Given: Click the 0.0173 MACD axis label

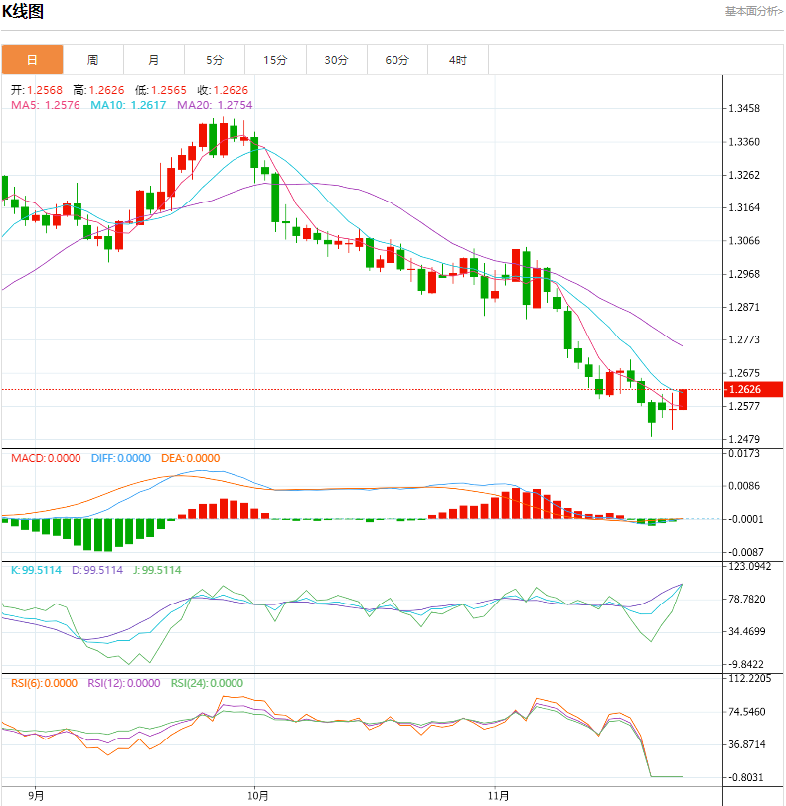Looking at the screenshot, I should coord(744,453).
